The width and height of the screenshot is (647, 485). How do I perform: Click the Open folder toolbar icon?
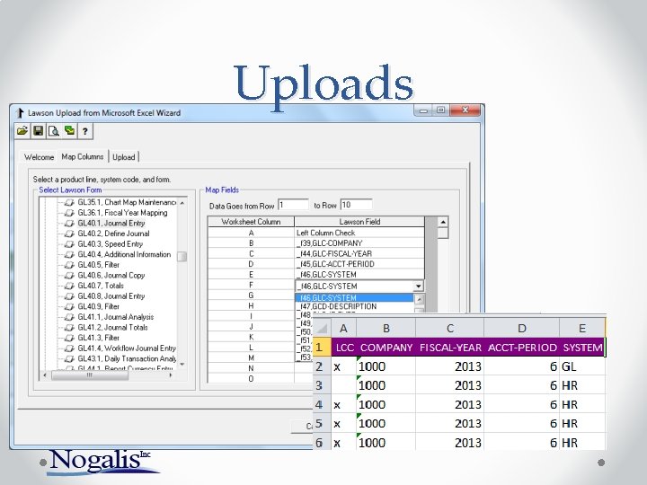22,131
